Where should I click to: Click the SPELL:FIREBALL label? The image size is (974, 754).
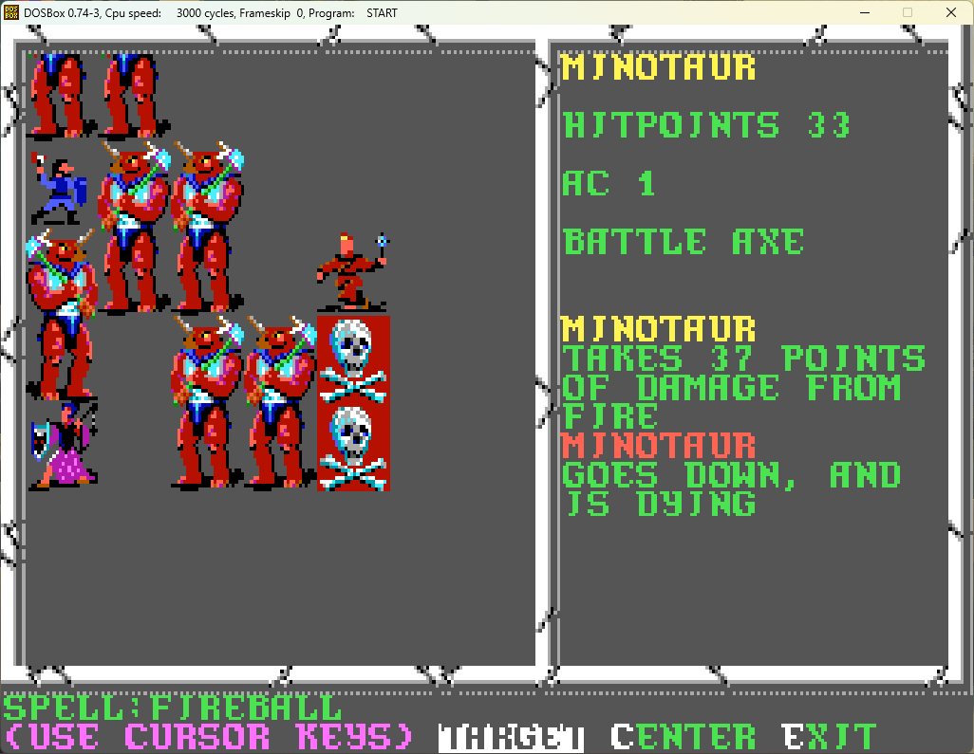tap(173, 708)
